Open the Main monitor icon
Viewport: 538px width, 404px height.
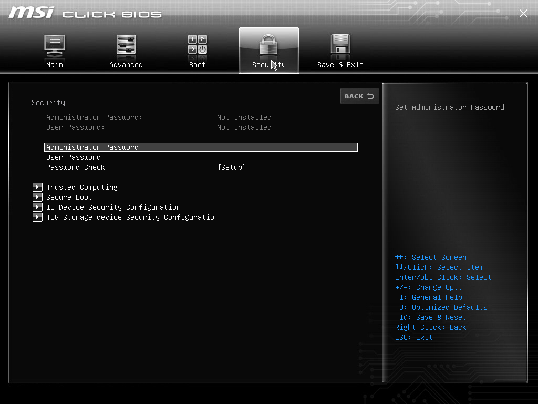click(x=55, y=45)
